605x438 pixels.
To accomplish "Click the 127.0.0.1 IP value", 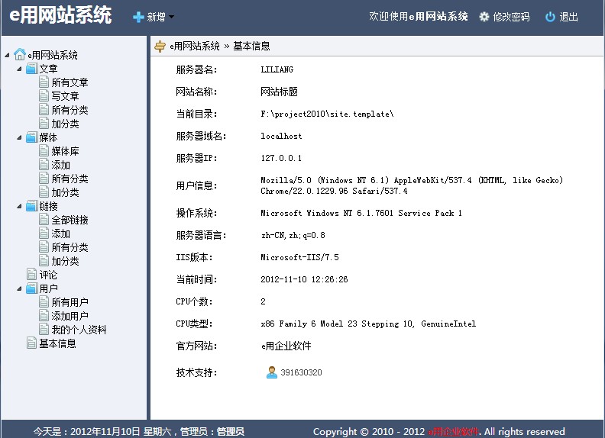I will (281, 158).
